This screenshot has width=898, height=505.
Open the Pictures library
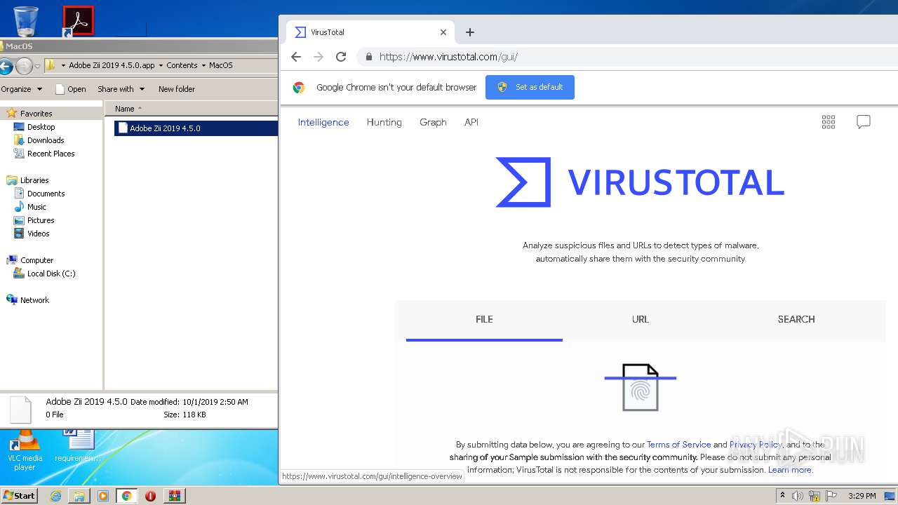[x=34, y=220]
